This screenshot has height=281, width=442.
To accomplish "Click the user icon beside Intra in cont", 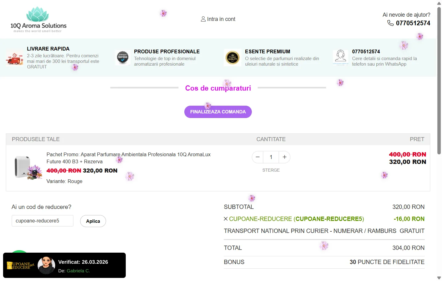I will 203,19.
